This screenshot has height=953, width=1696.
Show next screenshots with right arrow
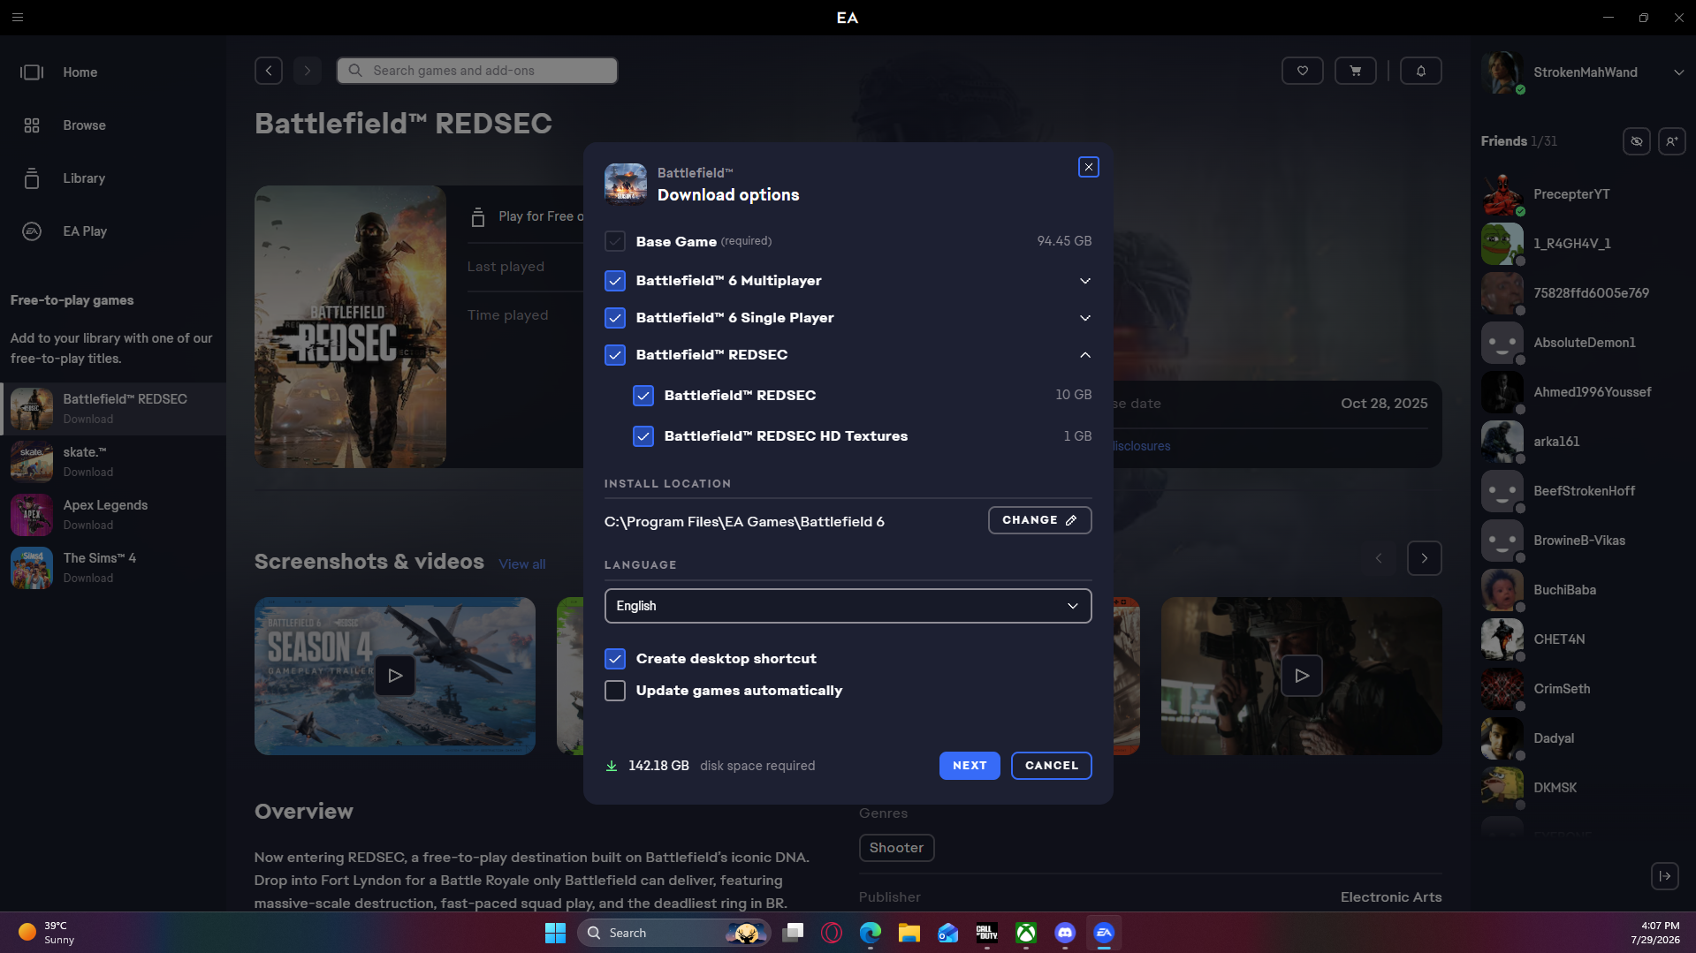click(x=1424, y=558)
